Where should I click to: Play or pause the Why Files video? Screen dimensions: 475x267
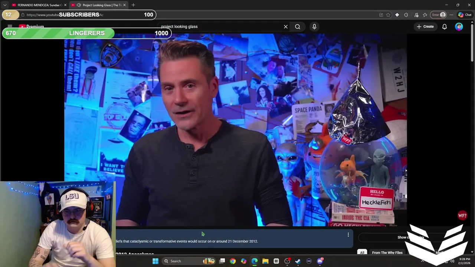[x=235, y=130]
